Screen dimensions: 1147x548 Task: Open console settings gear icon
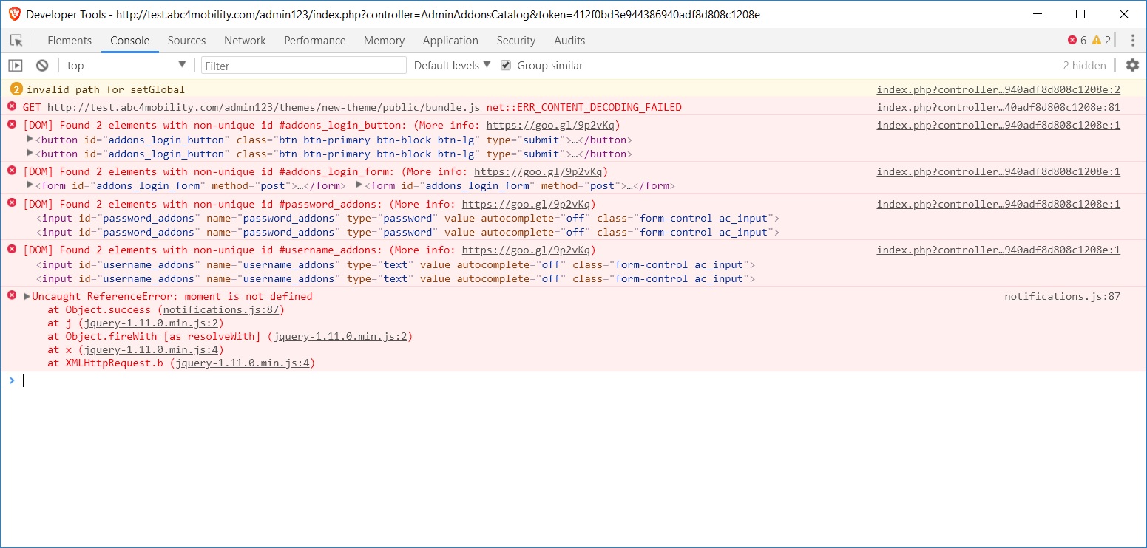click(x=1132, y=66)
